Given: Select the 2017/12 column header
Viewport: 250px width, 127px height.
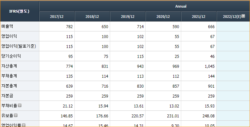Looking at the screenshot, I should [57, 17].
